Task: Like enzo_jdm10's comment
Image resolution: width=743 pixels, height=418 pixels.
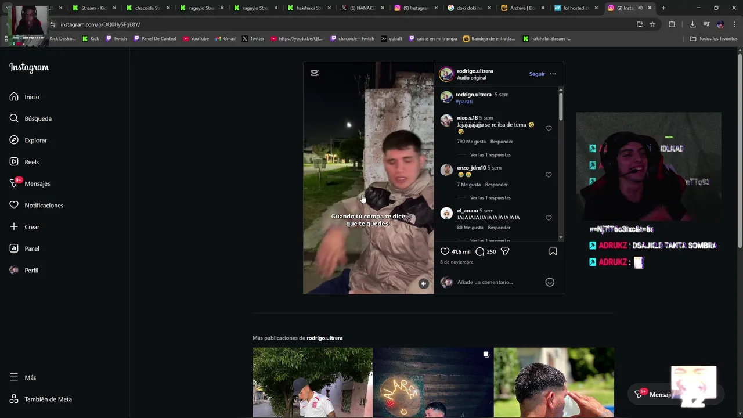Action: point(549,175)
